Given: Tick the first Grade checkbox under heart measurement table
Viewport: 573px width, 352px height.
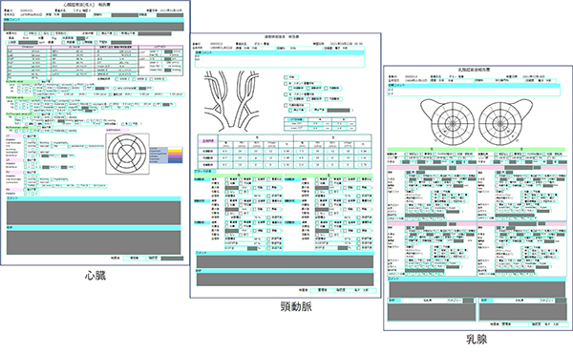Looking at the screenshot, I should point(117,79).
